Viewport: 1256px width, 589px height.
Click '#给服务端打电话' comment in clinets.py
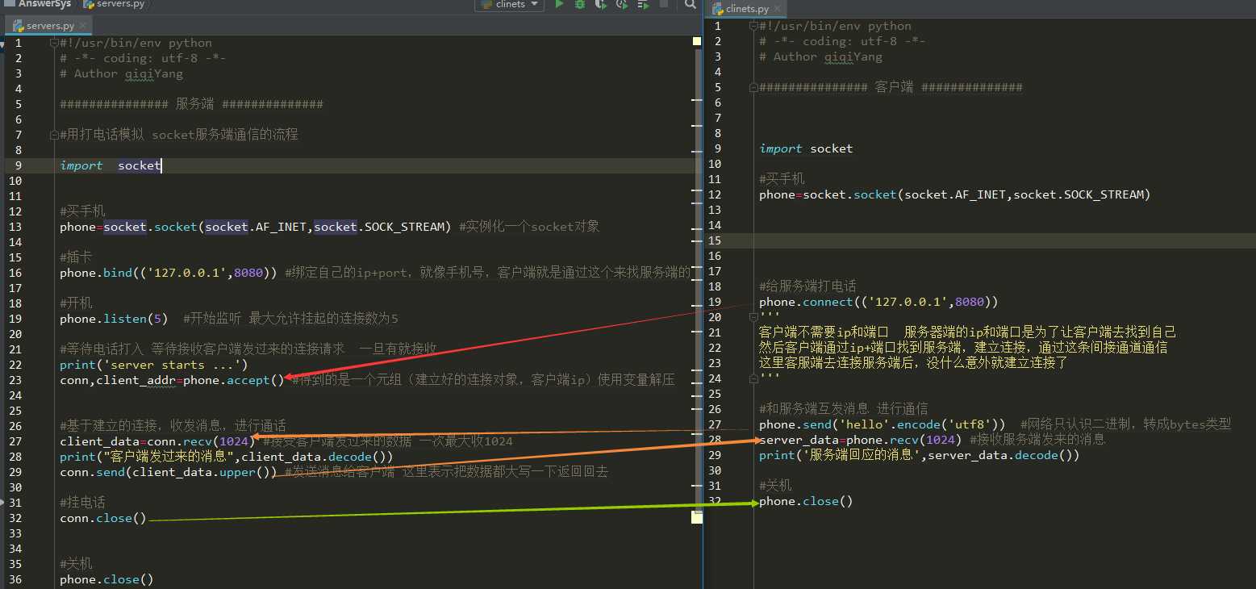(x=807, y=286)
